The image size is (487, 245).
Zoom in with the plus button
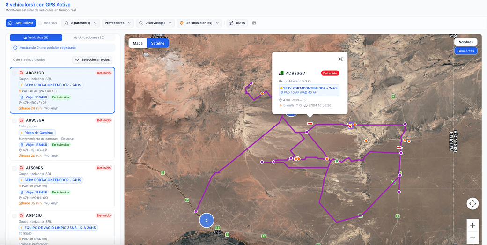pyautogui.click(x=472, y=225)
